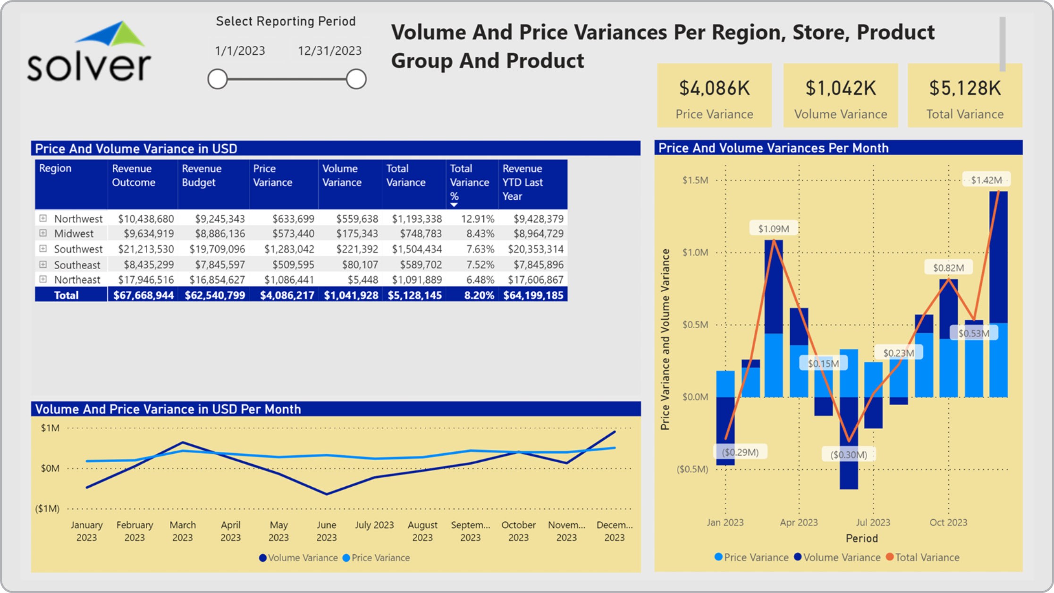This screenshot has width=1054, height=593.
Task: Select the Price Variance KPI card
Action: [714, 96]
